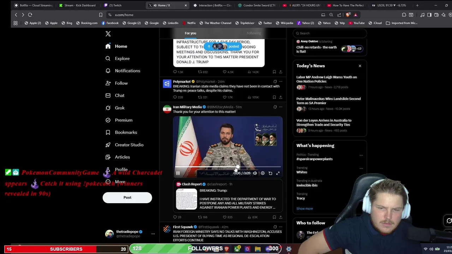
Task: Open the Clash Report quoted post
Action: tap(228, 196)
